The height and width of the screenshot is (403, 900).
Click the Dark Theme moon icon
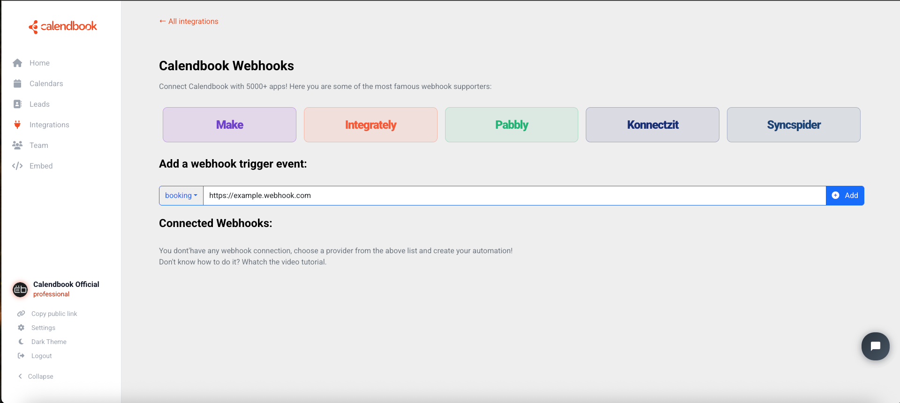coord(21,342)
